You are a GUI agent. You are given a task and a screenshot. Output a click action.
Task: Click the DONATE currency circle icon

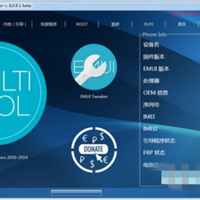point(94,149)
